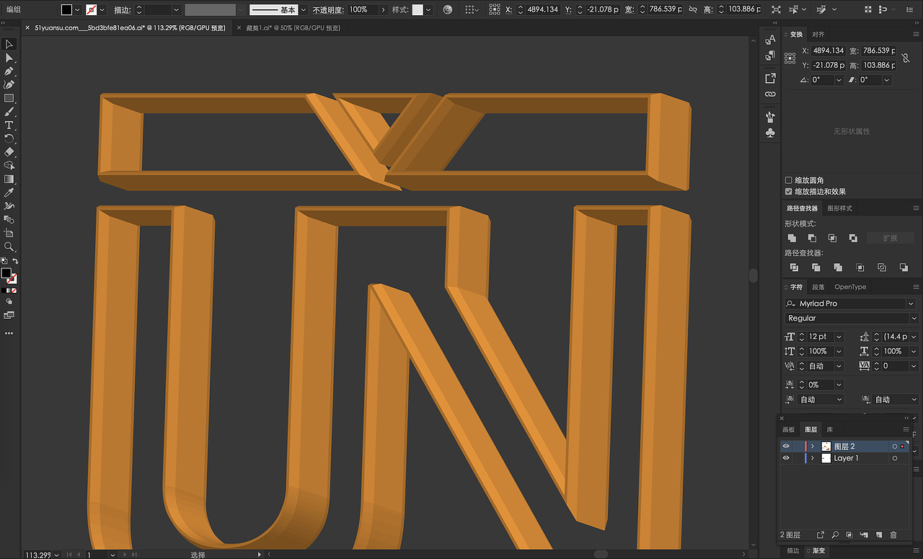Image resolution: width=923 pixels, height=559 pixels.
Task: Select the Artboard tool
Action: coord(9,233)
